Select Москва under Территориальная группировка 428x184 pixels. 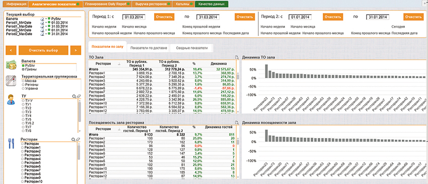pyautogui.click(x=30, y=81)
